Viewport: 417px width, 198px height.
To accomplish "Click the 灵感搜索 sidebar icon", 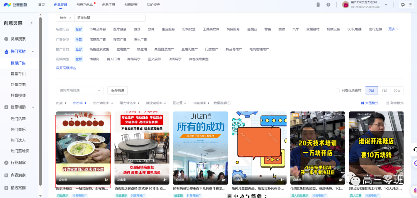I will pyautogui.click(x=7, y=39).
